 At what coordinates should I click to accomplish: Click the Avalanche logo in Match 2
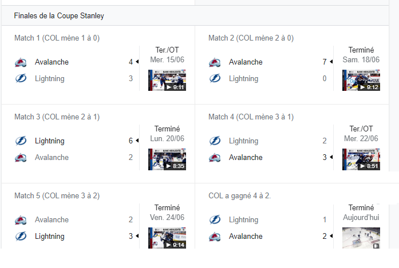tap(215, 62)
